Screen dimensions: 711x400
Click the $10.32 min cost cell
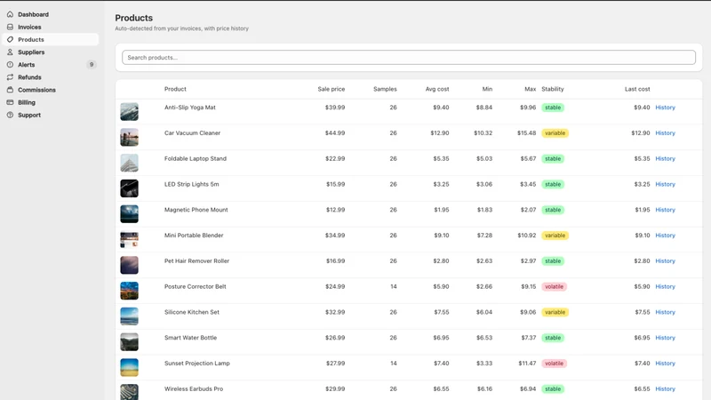point(483,132)
